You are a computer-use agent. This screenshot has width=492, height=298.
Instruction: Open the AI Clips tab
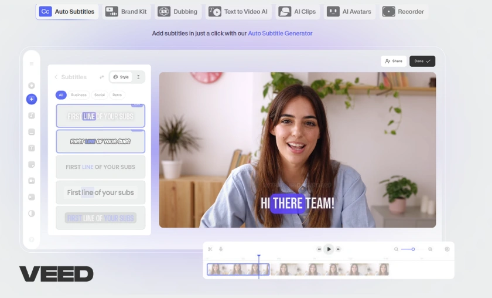click(x=297, y=12)
